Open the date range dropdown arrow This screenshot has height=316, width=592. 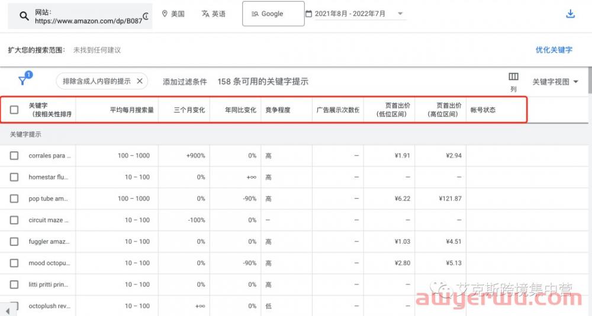click(400, 14)
